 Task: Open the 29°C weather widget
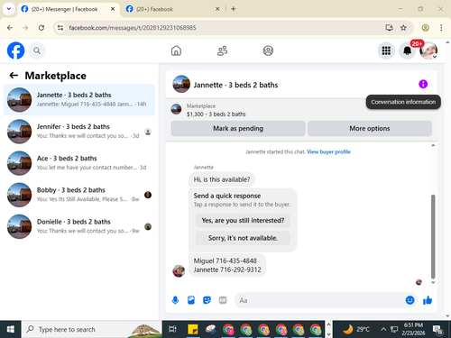click(356, 329)
